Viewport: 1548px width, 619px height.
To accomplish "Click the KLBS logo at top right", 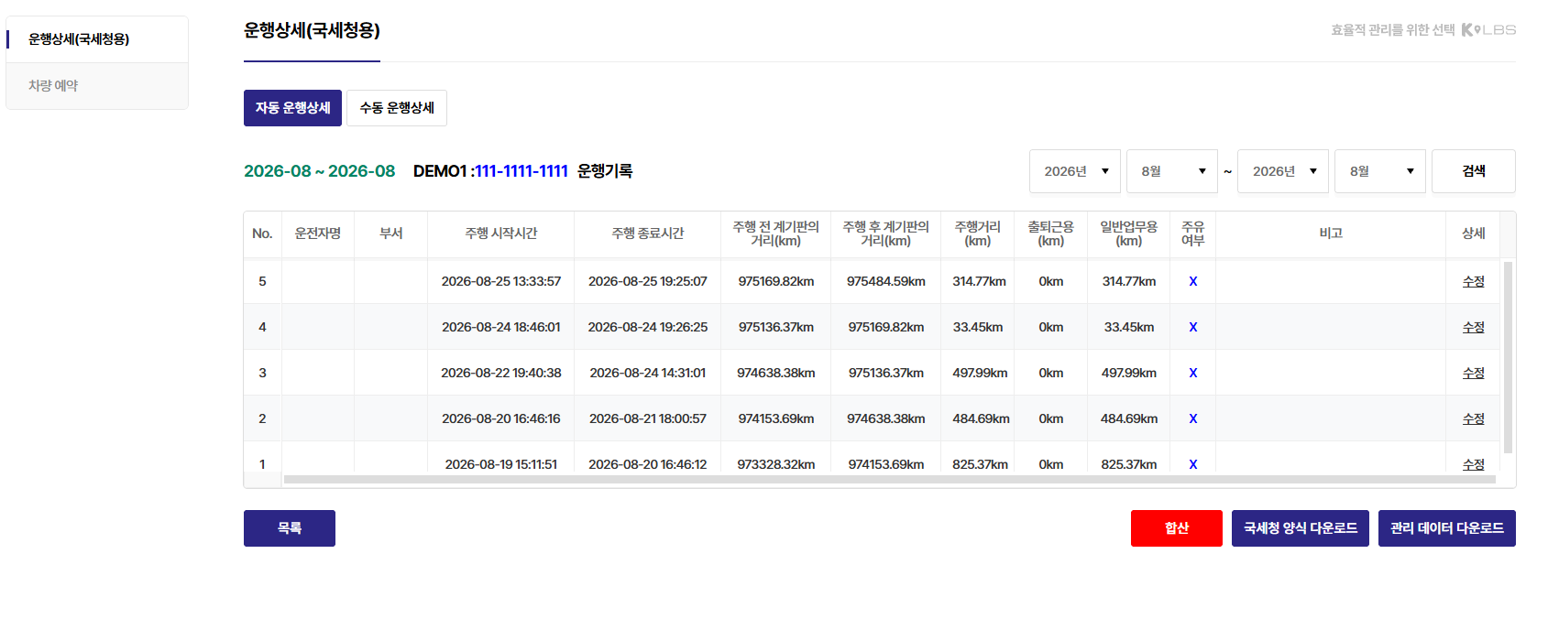I will point(1488,30).
